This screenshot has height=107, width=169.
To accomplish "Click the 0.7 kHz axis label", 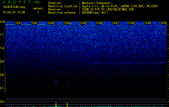I will pos(2,88).
